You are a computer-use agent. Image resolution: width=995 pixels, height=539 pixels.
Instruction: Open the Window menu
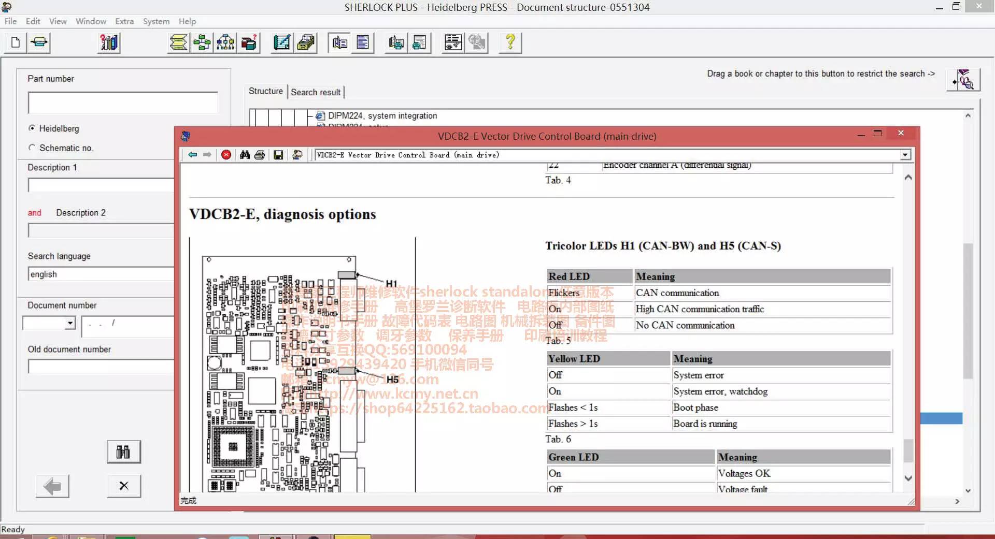click(91, 21)
